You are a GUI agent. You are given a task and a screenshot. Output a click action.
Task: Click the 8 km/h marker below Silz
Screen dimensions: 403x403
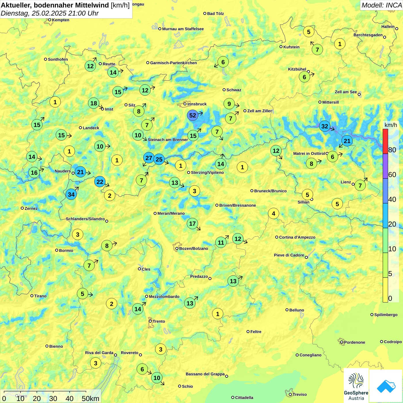point(139,111)
